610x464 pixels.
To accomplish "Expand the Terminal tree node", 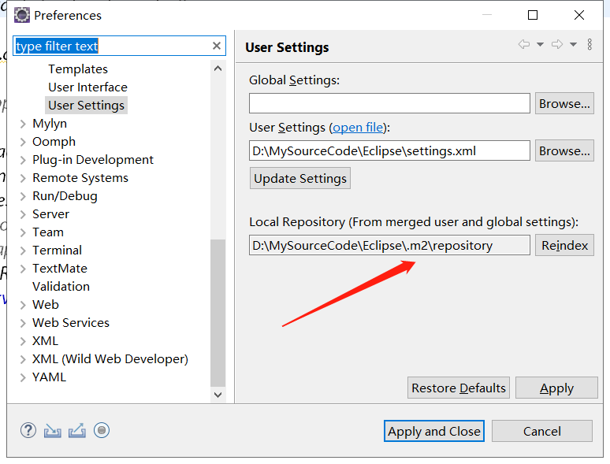I will (23, 251).
